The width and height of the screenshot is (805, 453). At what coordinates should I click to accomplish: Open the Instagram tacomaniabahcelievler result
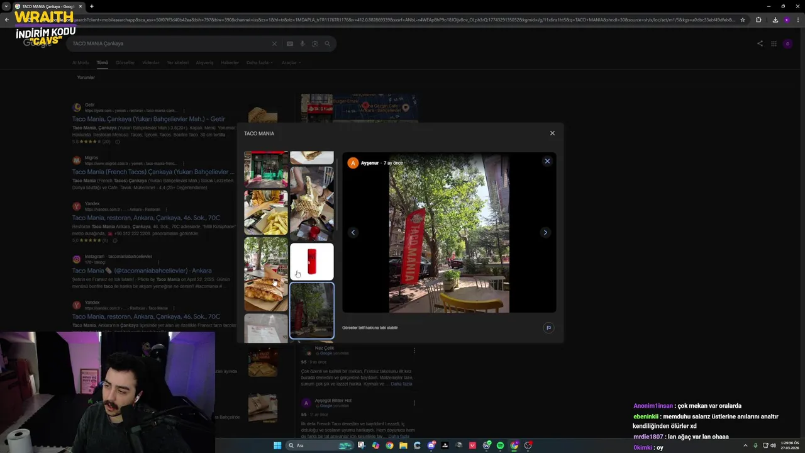point(142,271)
